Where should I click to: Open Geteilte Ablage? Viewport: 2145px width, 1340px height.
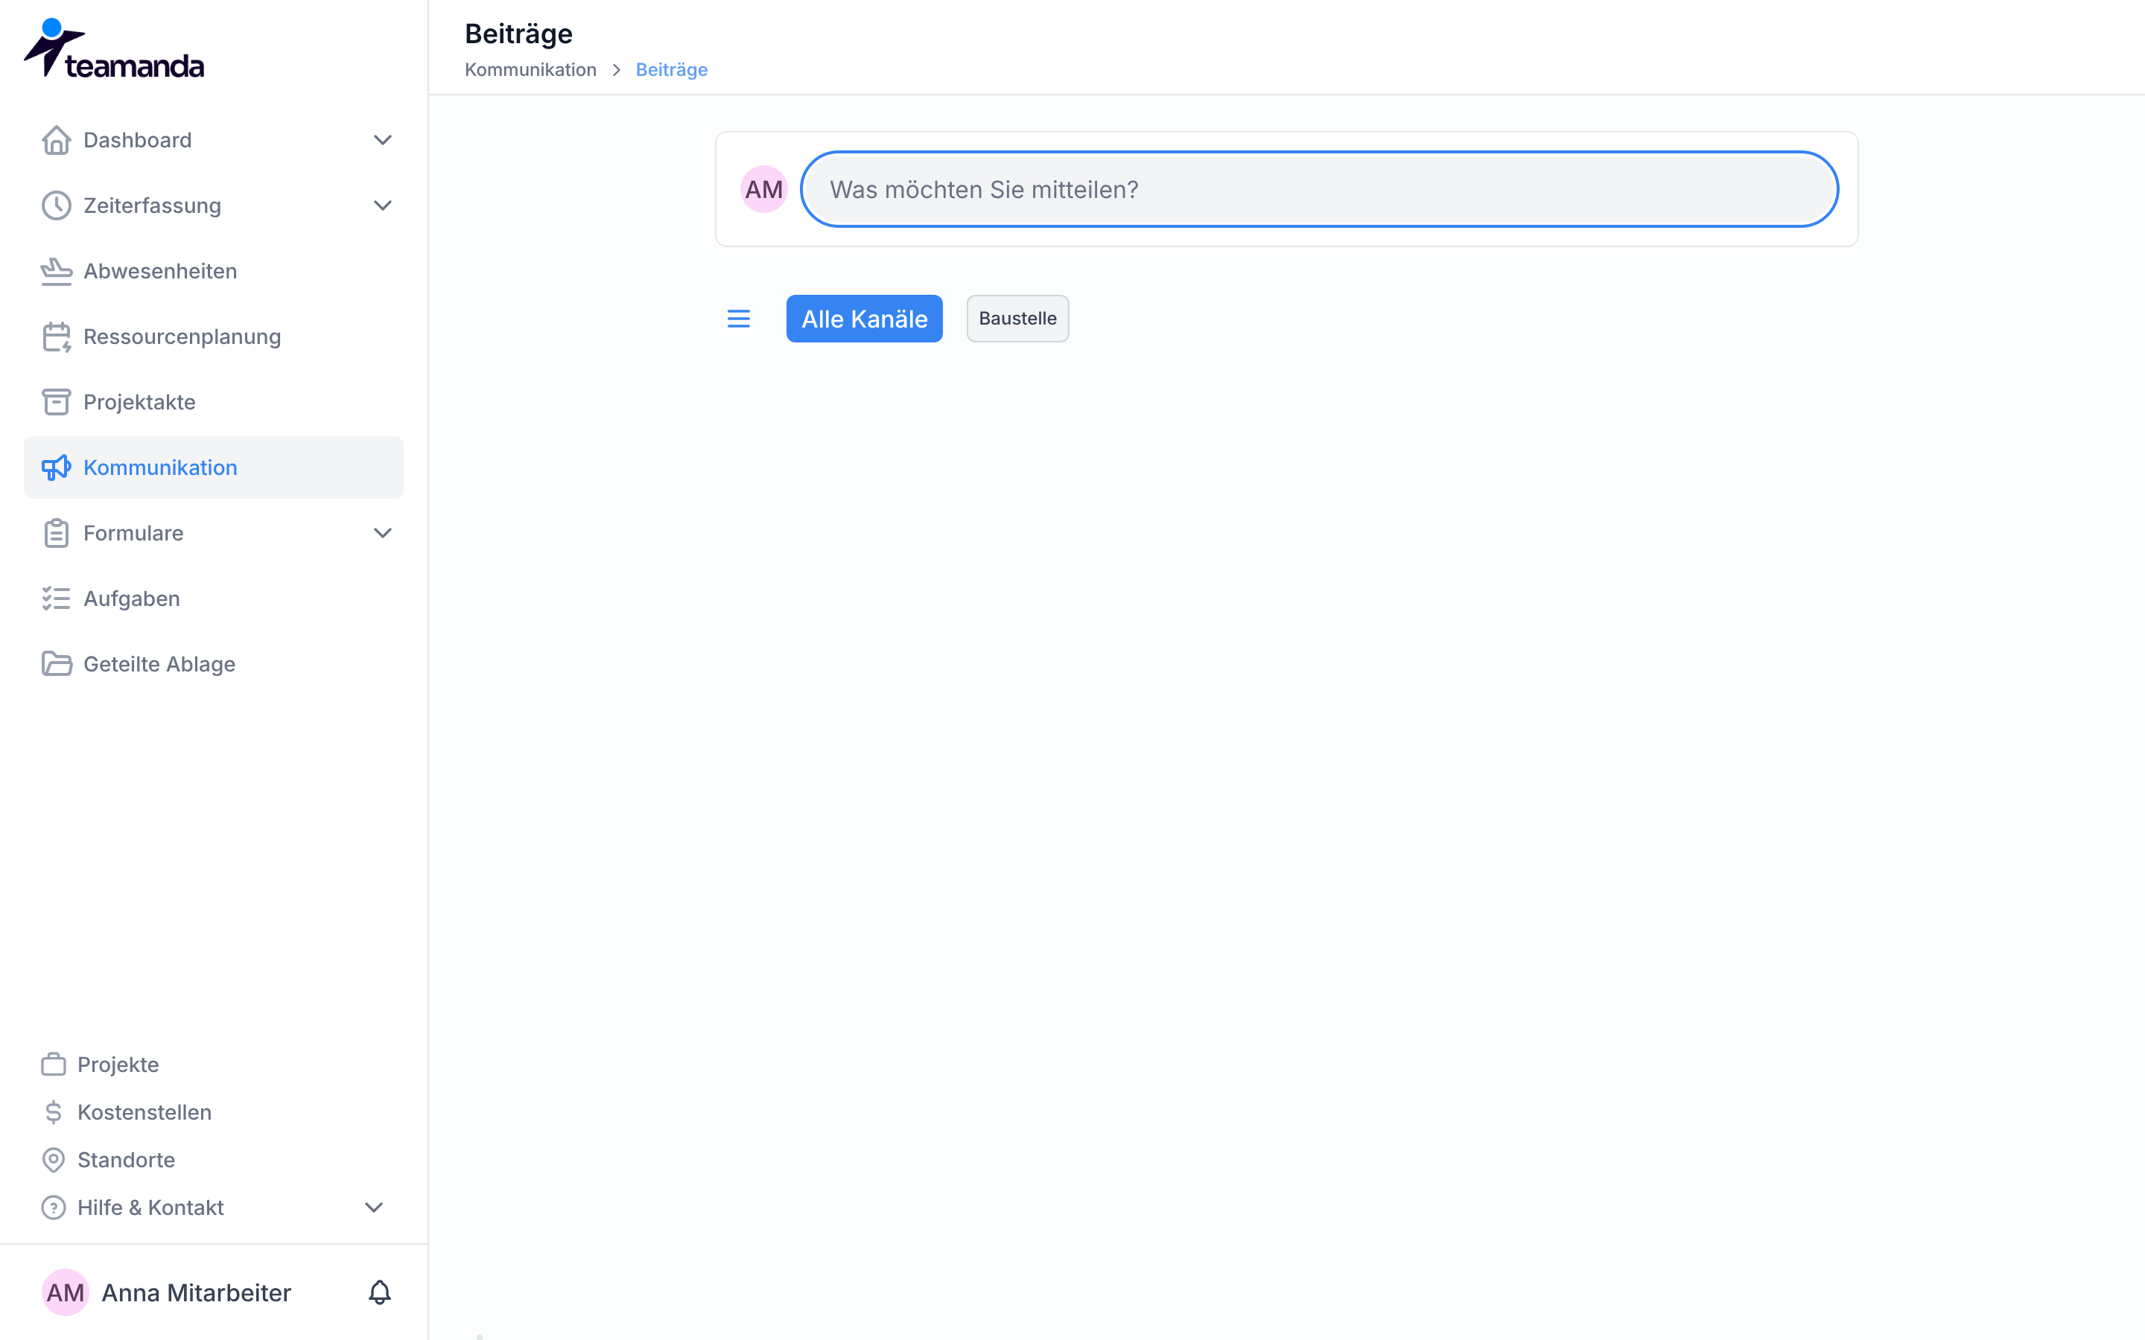click(x=214, y=665)
